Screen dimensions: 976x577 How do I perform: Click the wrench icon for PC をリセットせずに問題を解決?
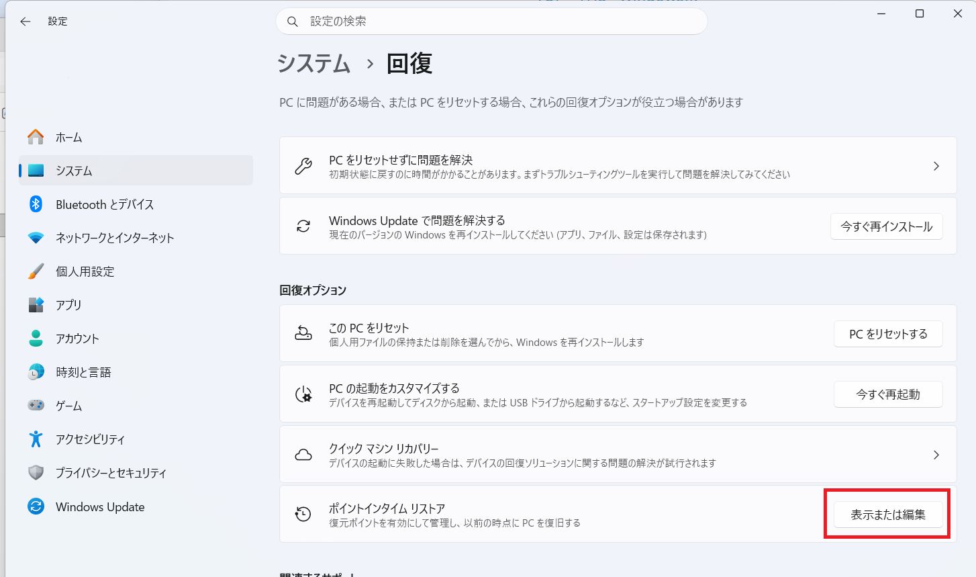click(303, 166)
